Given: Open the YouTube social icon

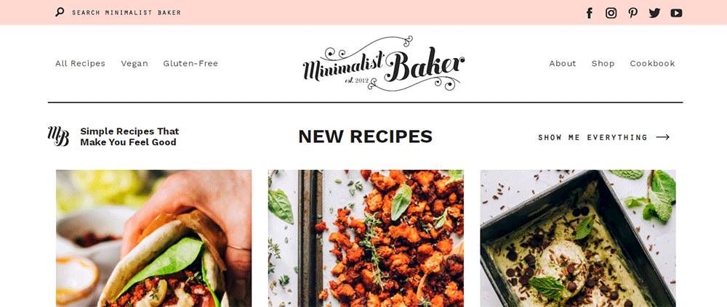Looking at the screenshot, I should tap(676, 13).
